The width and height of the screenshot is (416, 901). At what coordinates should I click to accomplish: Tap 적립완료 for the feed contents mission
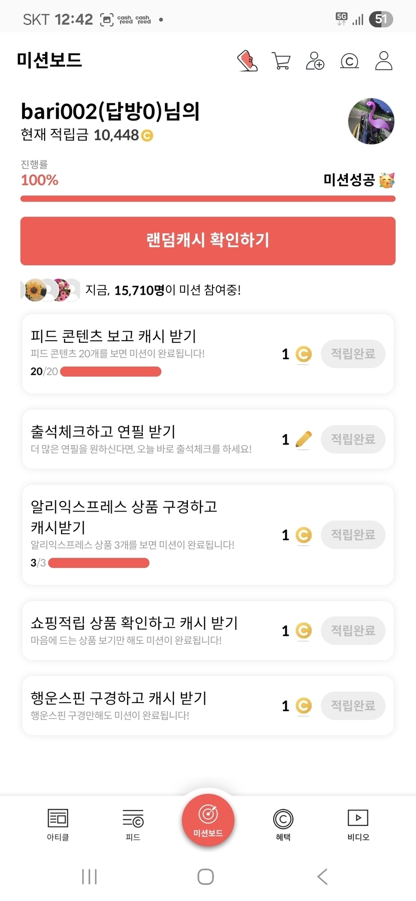click(x=353, y=354)
